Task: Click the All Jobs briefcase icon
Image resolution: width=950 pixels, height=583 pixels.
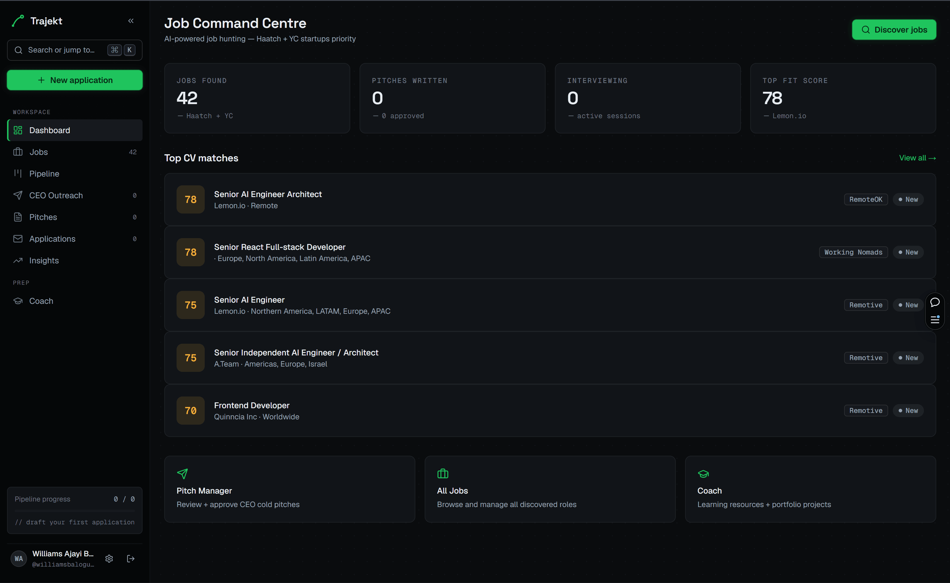Action: [443, 474]
